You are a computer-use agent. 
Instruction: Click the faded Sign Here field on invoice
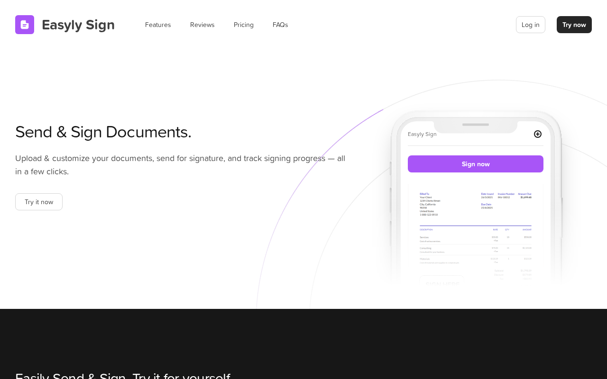click(441, 281)
